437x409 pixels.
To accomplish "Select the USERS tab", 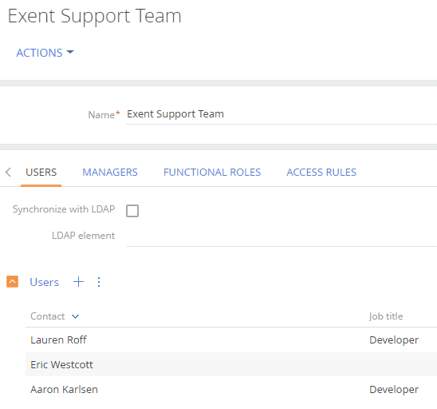I will point(41,173).
